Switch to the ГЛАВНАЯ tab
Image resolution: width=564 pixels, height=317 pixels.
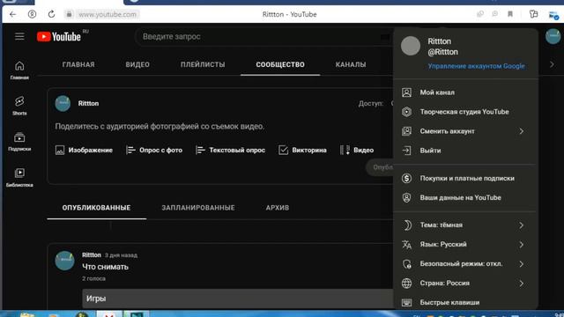(78, 64)
